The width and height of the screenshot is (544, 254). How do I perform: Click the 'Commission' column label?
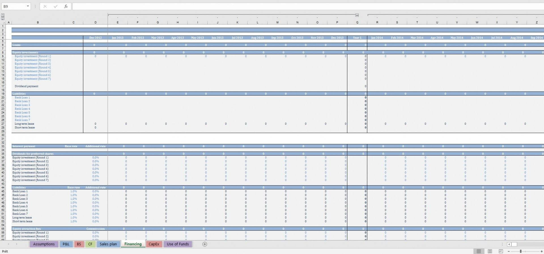point(95,229)
